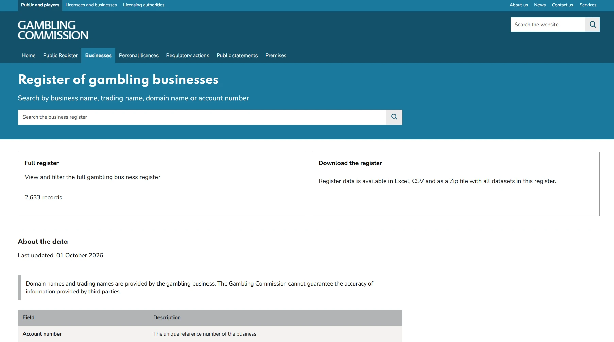Click 'The unique reference number of the business'
Screen dimensions: 614x342
(205, 334)
